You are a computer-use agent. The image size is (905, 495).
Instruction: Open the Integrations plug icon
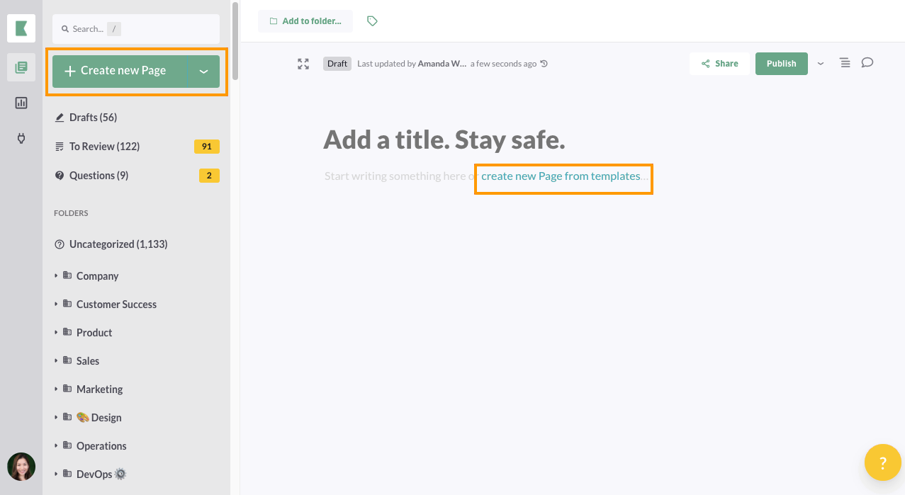coord(21,138)
